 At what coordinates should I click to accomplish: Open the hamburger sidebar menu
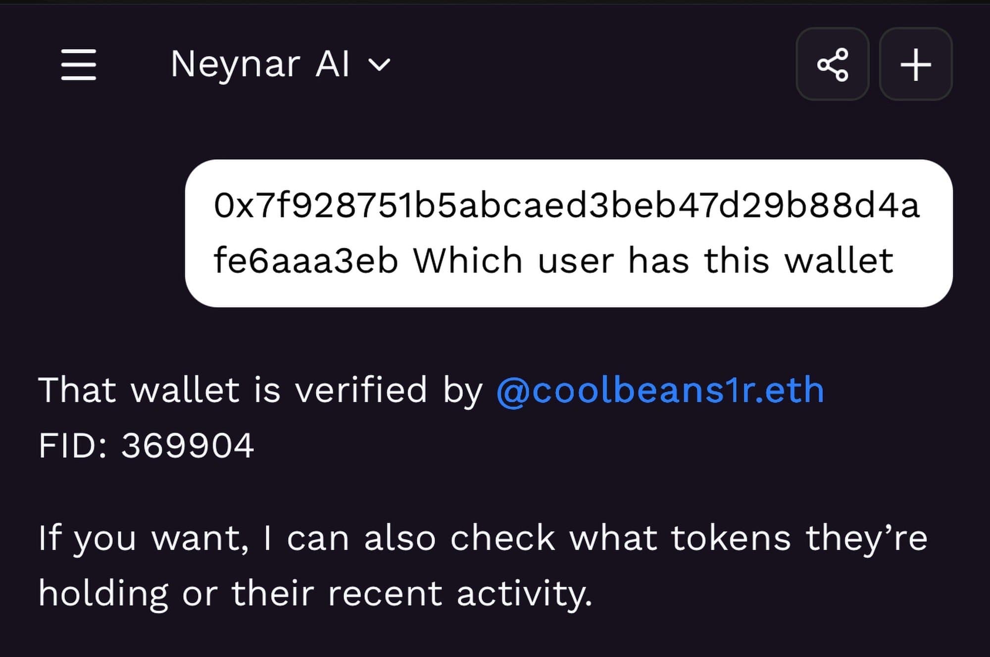pyautogui.click(x=78, y=64)
